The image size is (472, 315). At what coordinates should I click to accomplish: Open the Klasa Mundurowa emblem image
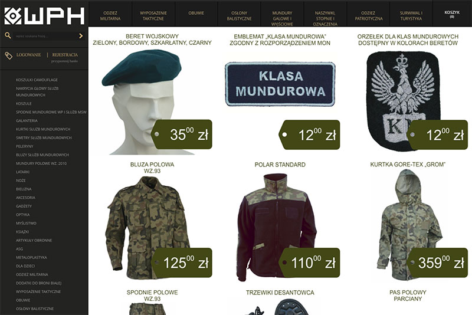click(x=280, y=84)
